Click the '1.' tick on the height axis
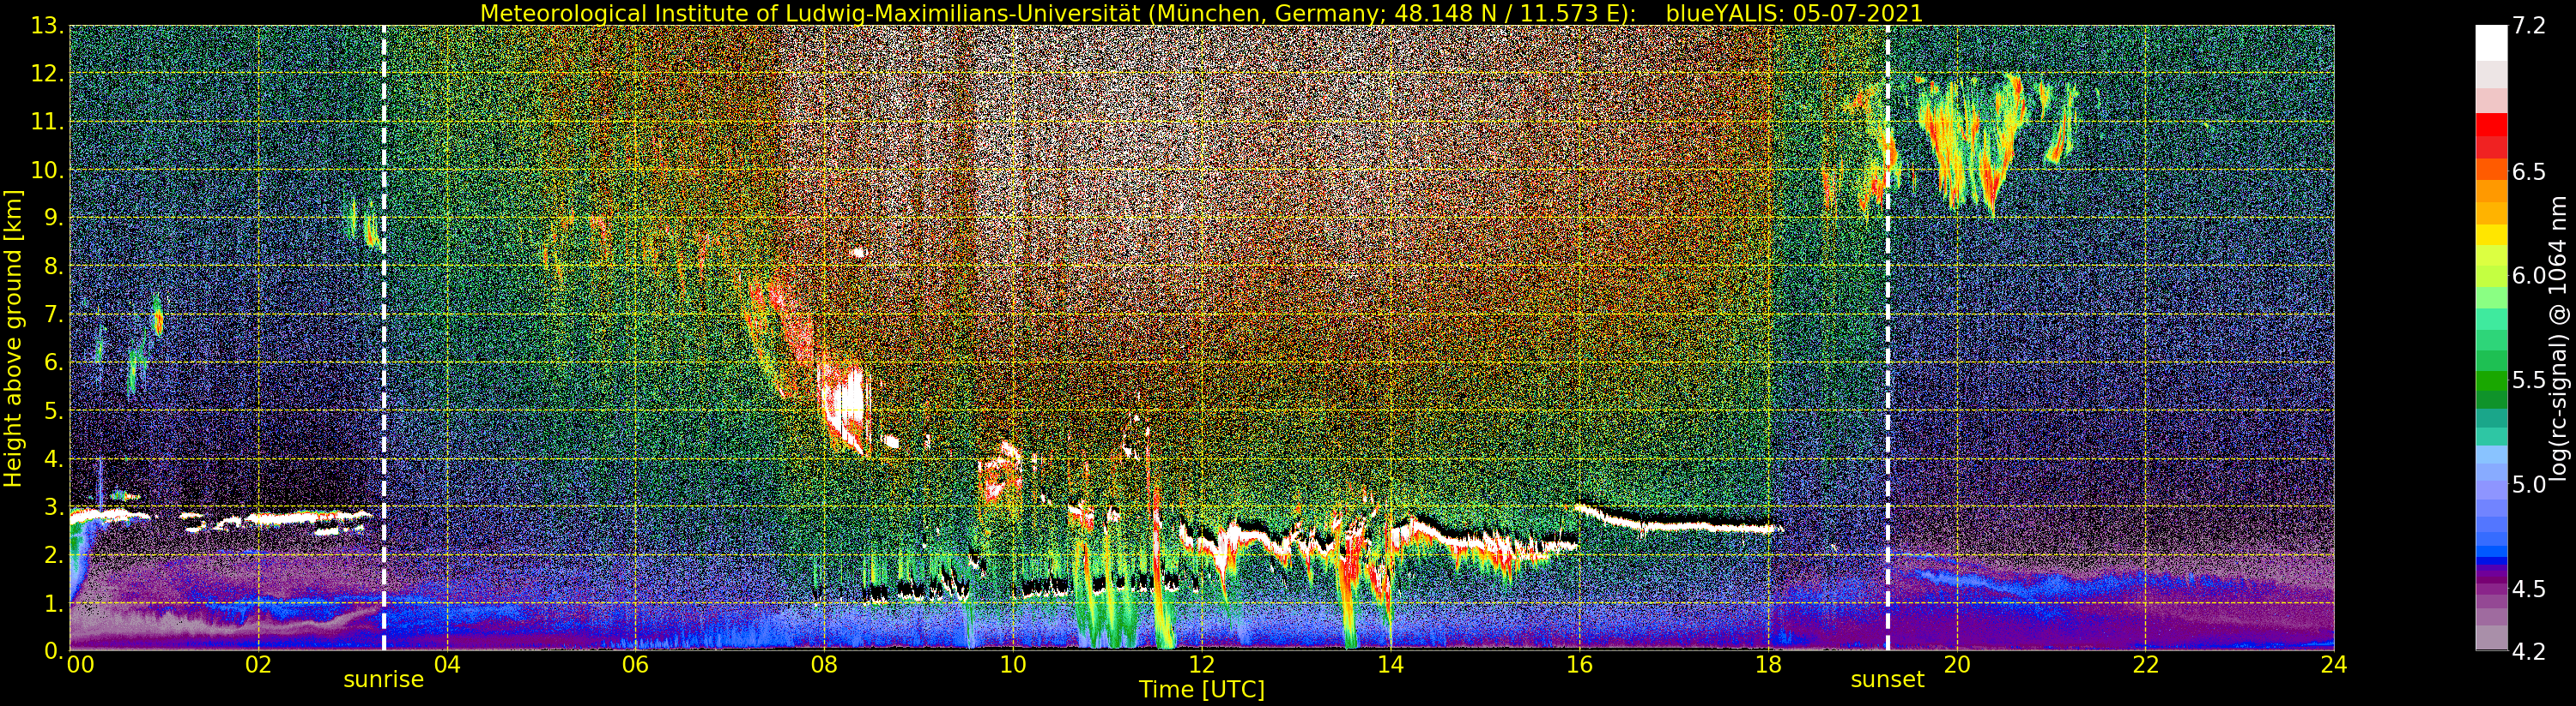Image resolution: width=2576 pixels, height=706 pixels. [53, 603]
